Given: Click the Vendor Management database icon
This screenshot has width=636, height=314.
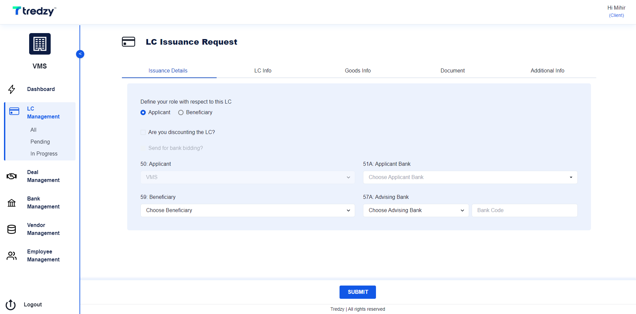Looking at the screenshot, I should click(x=12, y=229).
